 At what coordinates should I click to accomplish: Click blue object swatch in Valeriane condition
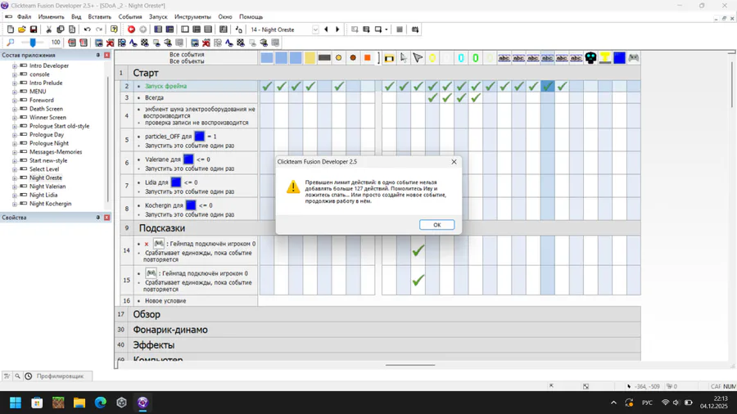(188, 159)
